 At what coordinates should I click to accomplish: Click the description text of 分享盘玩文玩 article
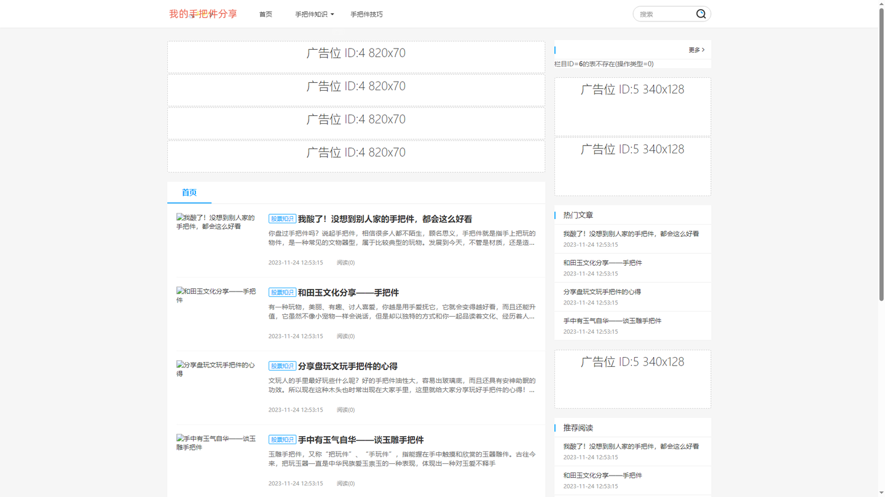click(402, 385)
